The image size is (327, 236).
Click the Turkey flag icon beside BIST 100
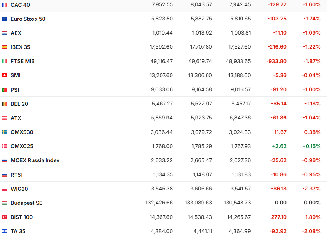[x=4, y=217]
